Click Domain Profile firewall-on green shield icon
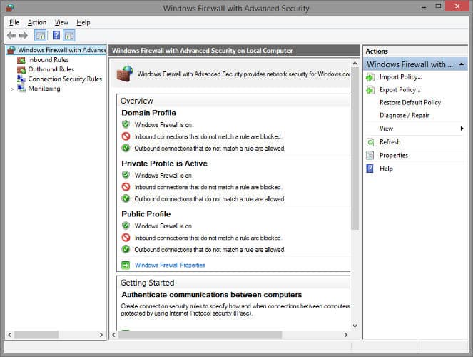The width and height of the screenshot is (473, 357). tap(126, 124)
